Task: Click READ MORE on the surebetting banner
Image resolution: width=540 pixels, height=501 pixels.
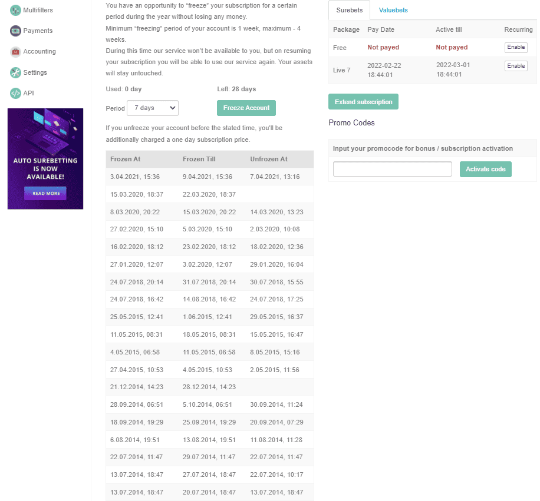Action: 45,193
